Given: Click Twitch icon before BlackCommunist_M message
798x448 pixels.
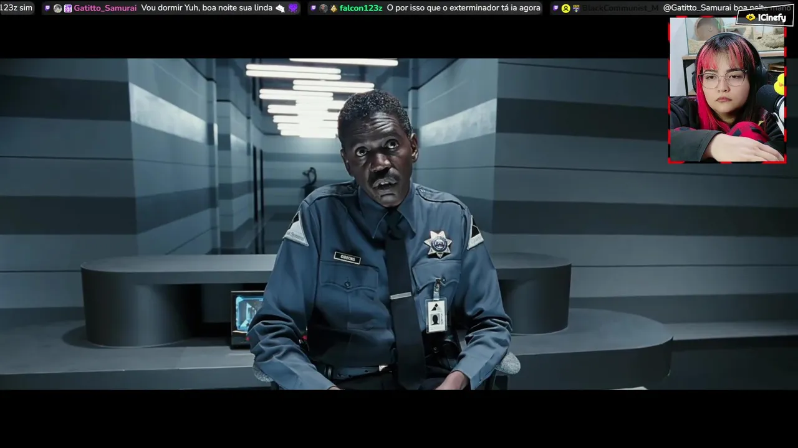Looking at the screenshot, I should (x=555, y=8).
